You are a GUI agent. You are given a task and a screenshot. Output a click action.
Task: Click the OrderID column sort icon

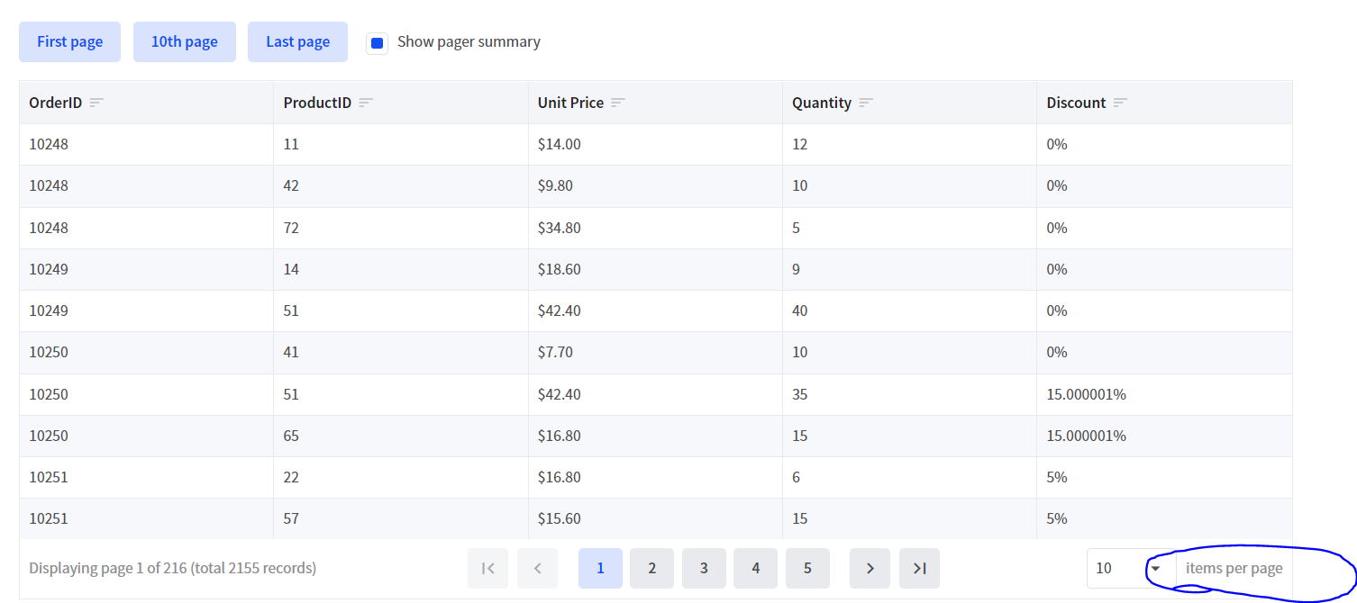click(96, 103)
